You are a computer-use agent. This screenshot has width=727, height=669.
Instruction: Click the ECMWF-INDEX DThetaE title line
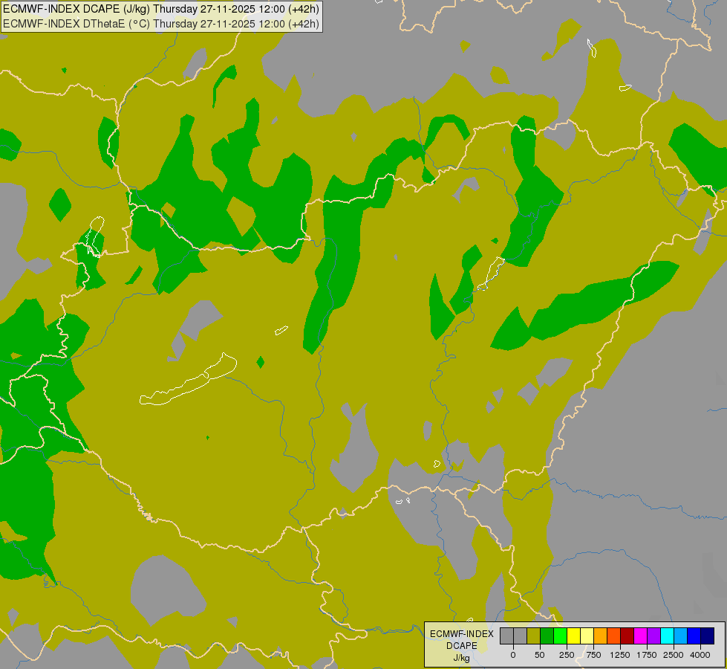coord(161,23)
